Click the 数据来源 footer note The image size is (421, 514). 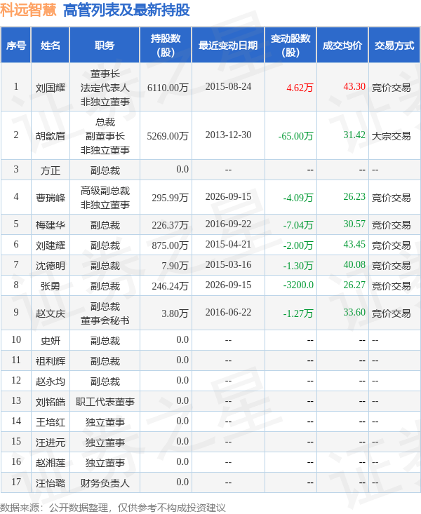click(112, 508)
